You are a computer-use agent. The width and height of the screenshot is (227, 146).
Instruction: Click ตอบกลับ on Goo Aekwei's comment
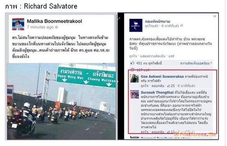158,86
